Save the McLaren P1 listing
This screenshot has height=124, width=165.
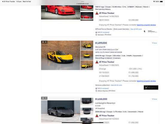click(x=154, y=43)
